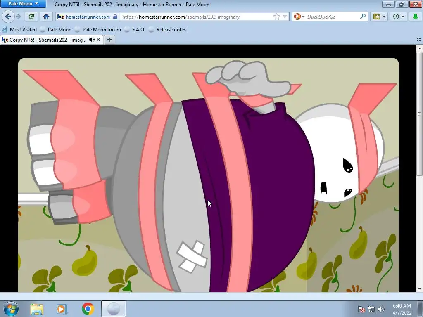The width and height of the screenshot is (423, 317).
Task: Bookmark this page with the star
Action: point(276,17)
